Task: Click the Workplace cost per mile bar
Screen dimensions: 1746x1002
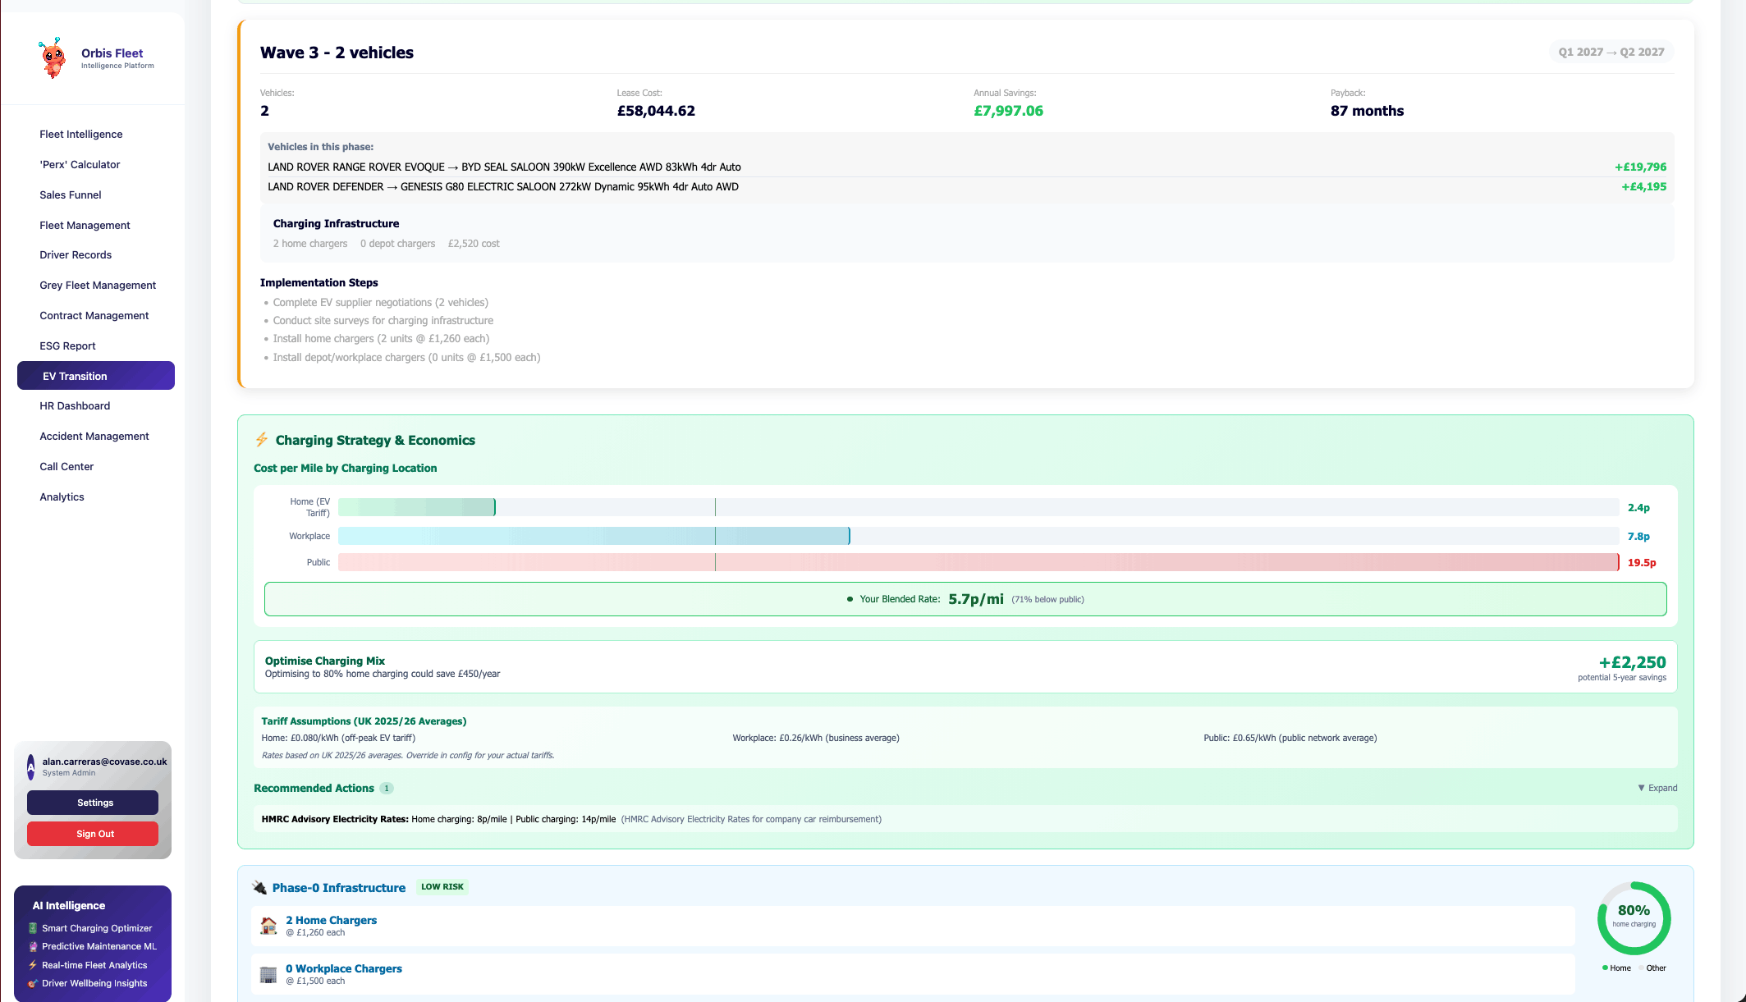Action: click(x=593, y=536)
